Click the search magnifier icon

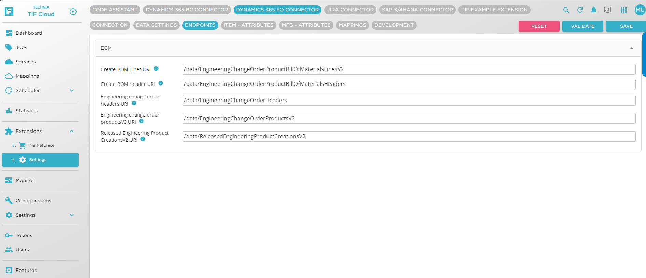[566, 10]
